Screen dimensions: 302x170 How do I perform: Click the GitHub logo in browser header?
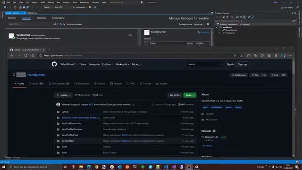point(54,64)
